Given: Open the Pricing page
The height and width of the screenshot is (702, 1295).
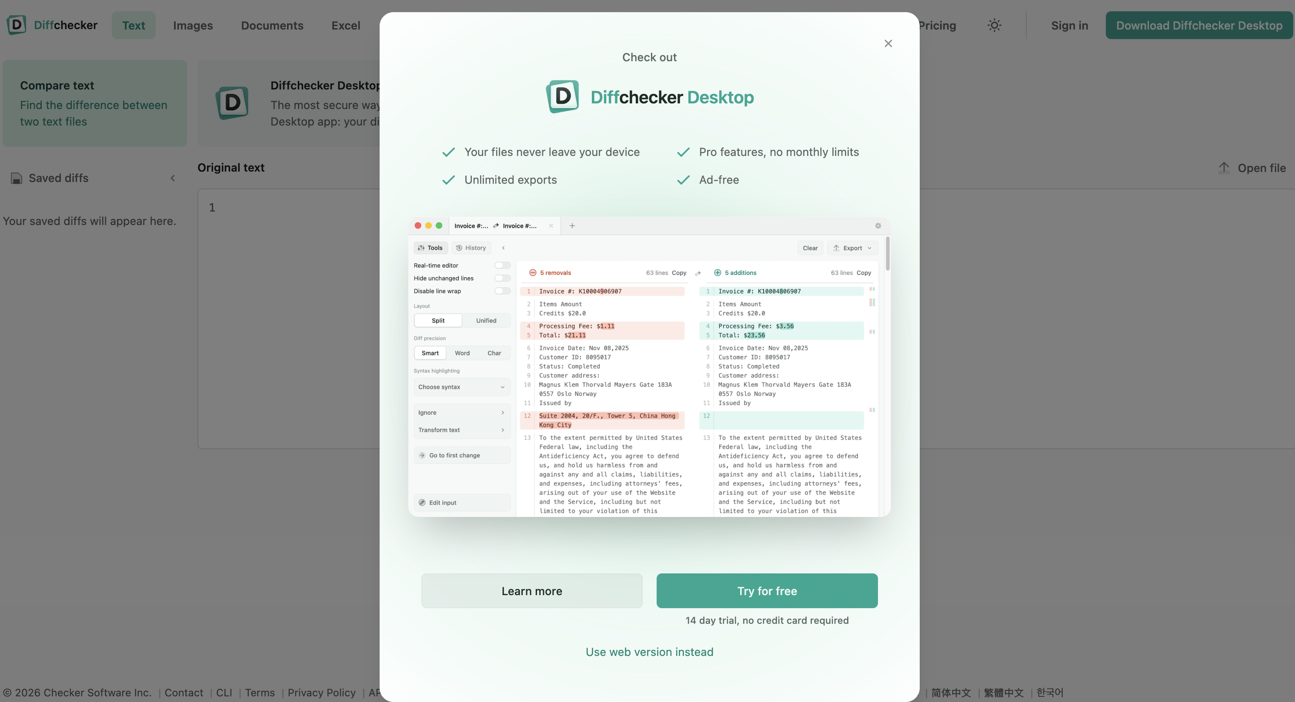Looking at the screenshot, I should point(938,25).
